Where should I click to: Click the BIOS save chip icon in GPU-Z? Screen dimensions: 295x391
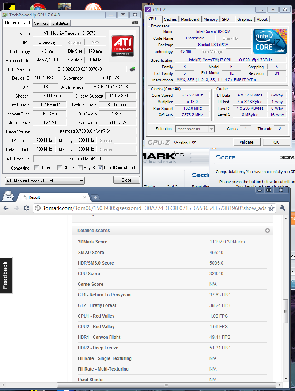132,69
